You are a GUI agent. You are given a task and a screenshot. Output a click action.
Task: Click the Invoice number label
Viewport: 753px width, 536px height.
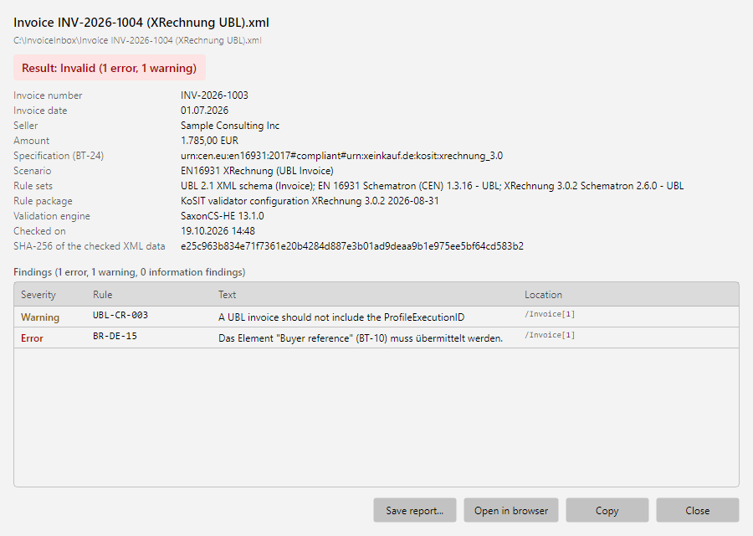(48, 95)
